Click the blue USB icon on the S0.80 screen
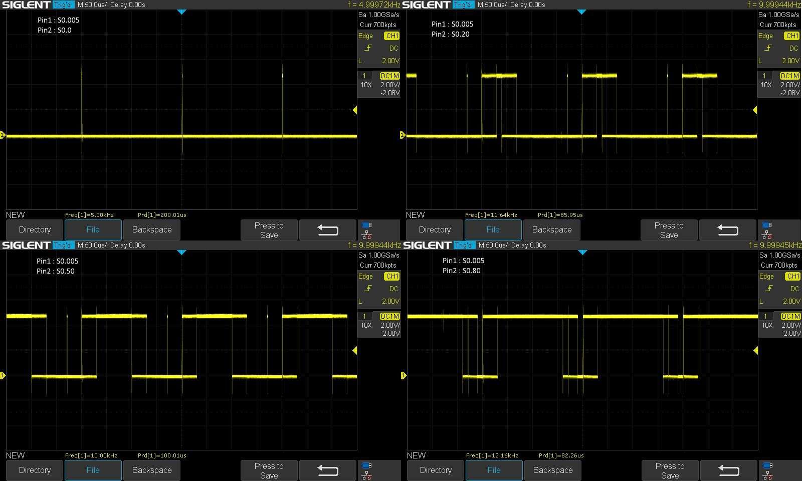The width and height of the screenshot is (802, 481). point(767,465)
